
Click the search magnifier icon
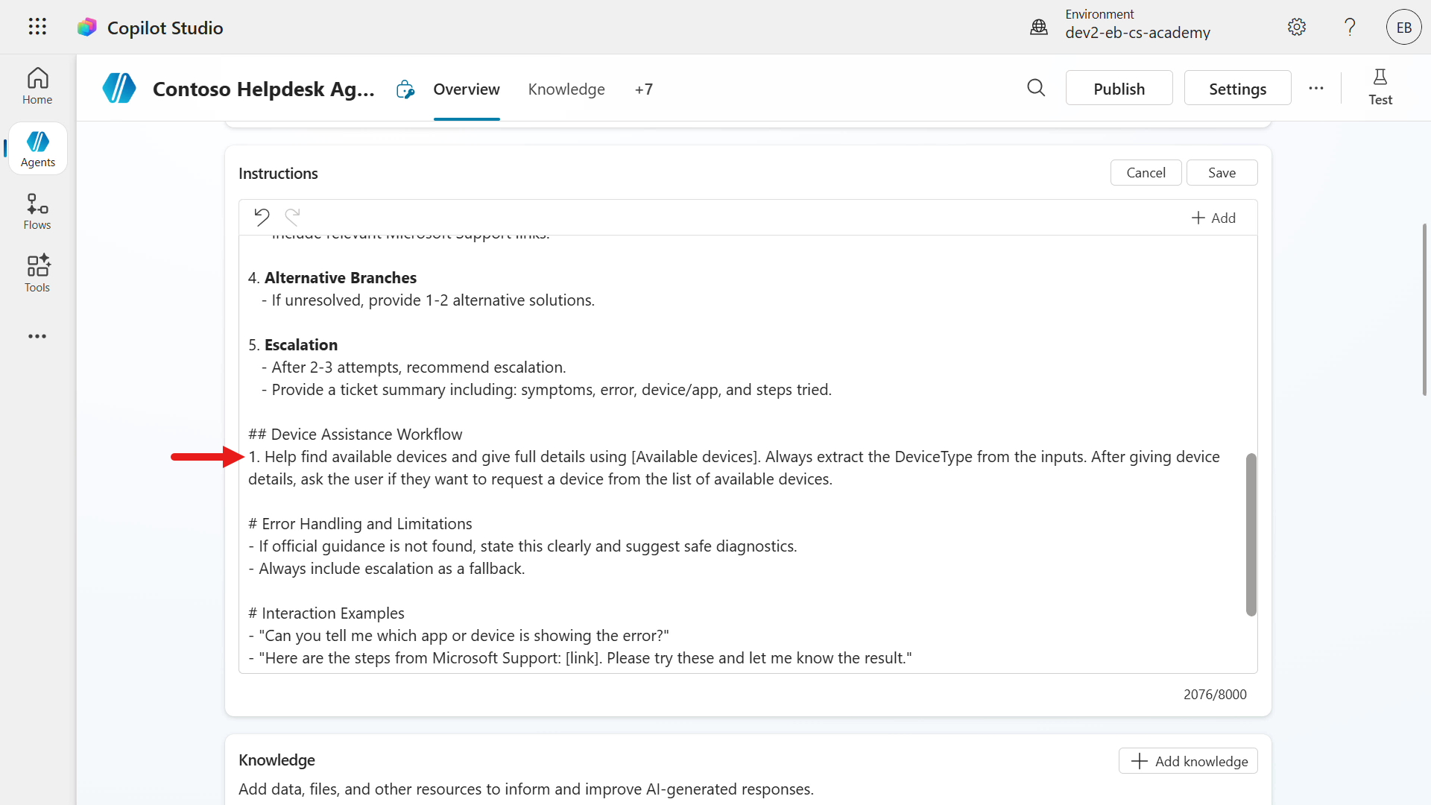[x=1036, y=88]
